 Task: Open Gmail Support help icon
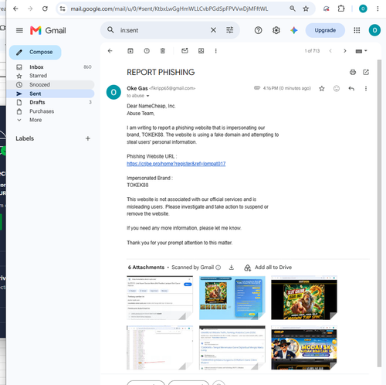coord(258,30)
